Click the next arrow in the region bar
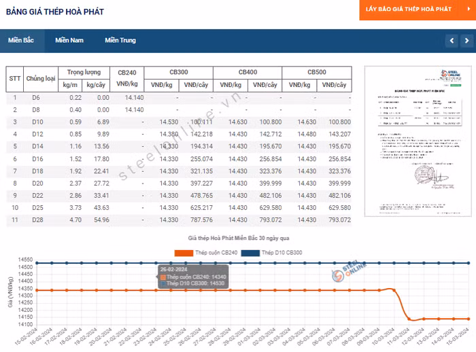The width and height of the screenshot is (476, 352). (x=466, y=41)
